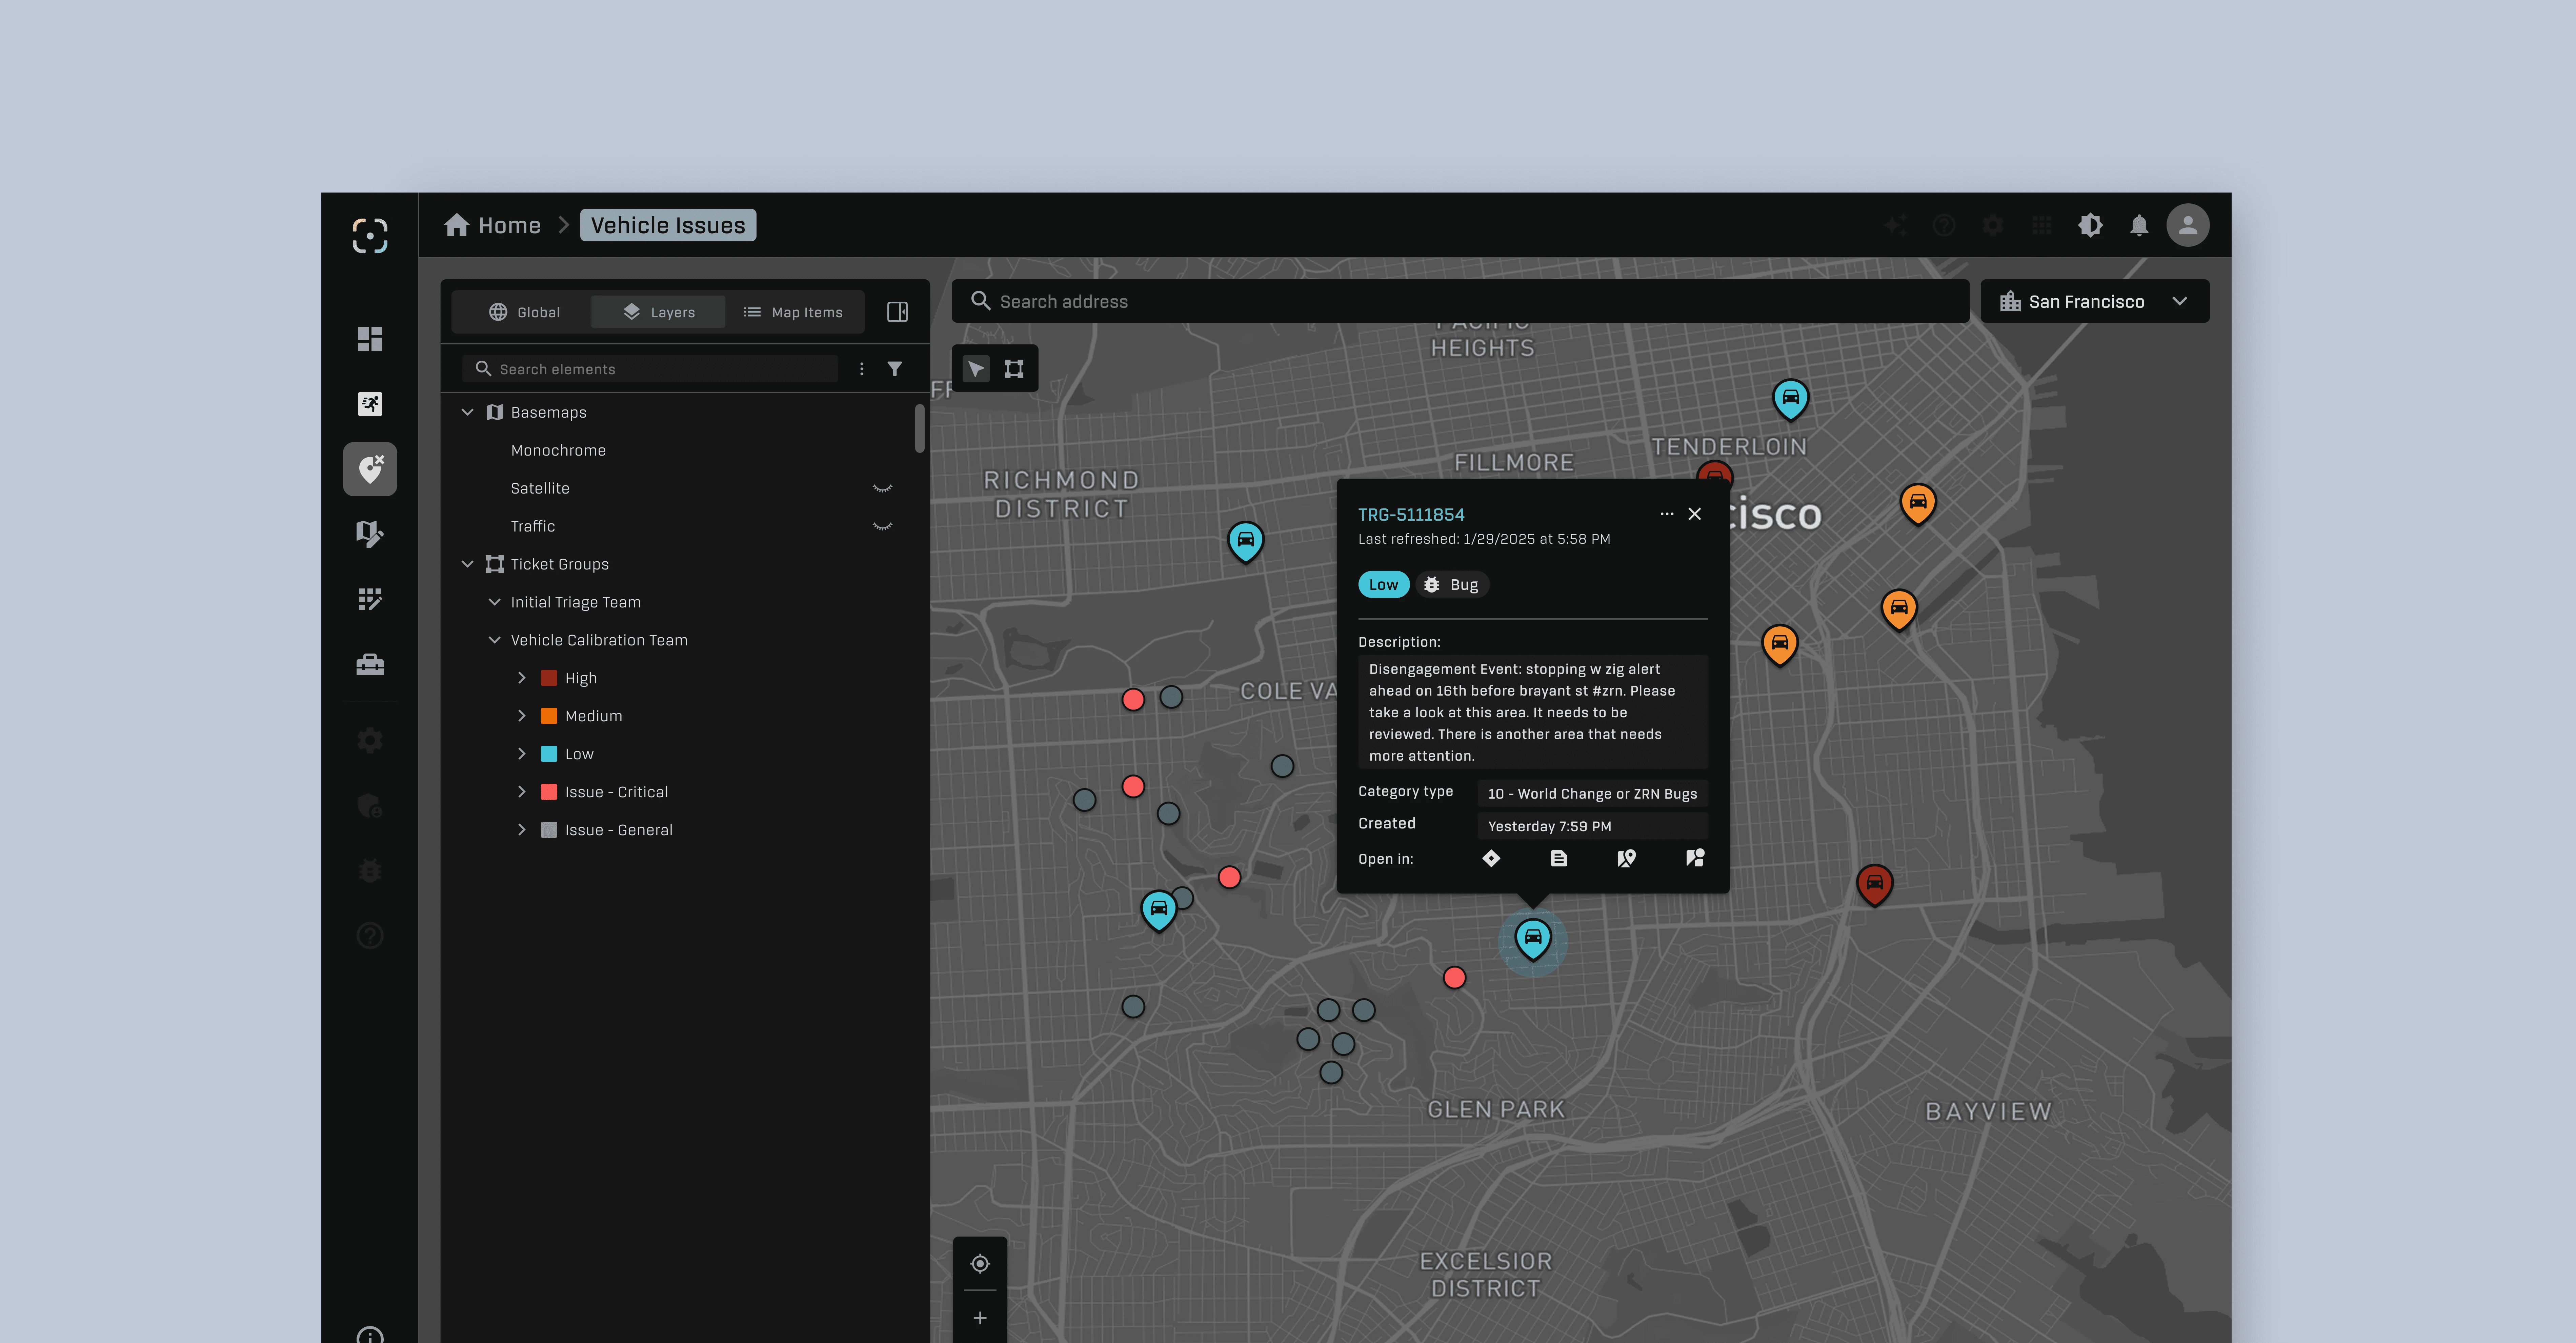Select the area selection map tool
This screenshot has height=1343, width=2576.
click(1014, 369)
